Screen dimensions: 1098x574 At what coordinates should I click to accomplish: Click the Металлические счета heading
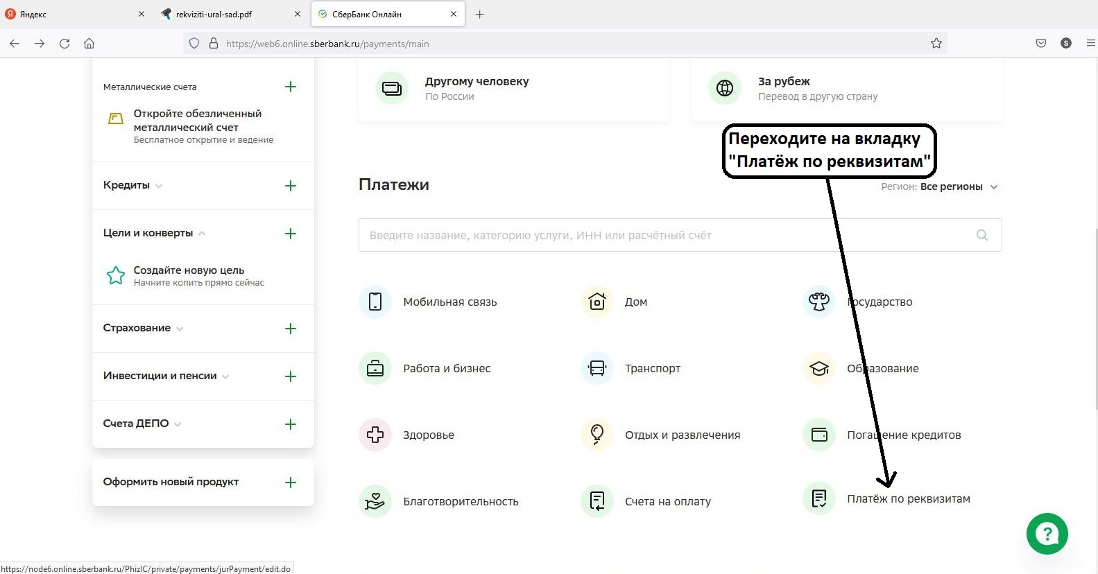click(x=150, y=87)
